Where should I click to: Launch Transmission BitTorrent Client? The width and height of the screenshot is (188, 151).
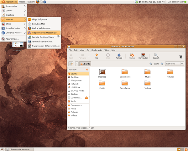(44, 46)
